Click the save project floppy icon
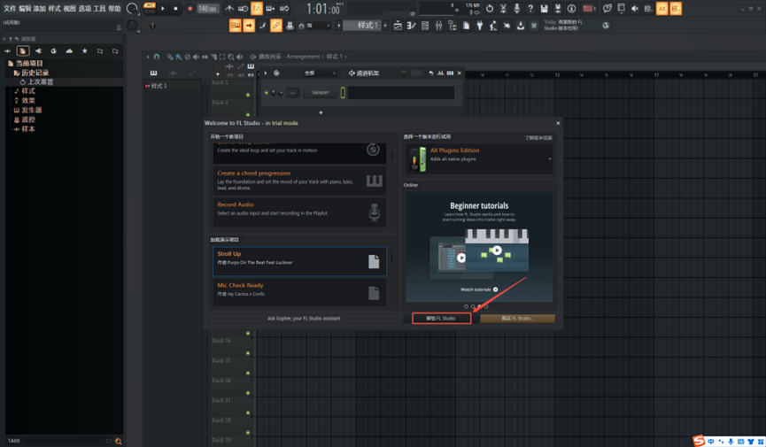The height and width of the screenshot is (447, 766). coord(544,9)
